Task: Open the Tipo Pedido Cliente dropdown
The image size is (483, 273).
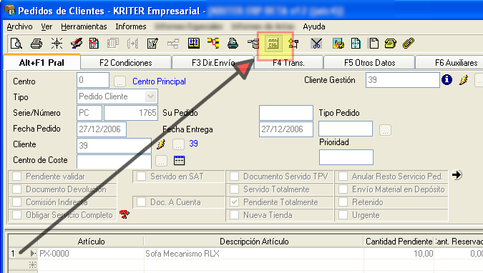Action: (x=151, y=96)
